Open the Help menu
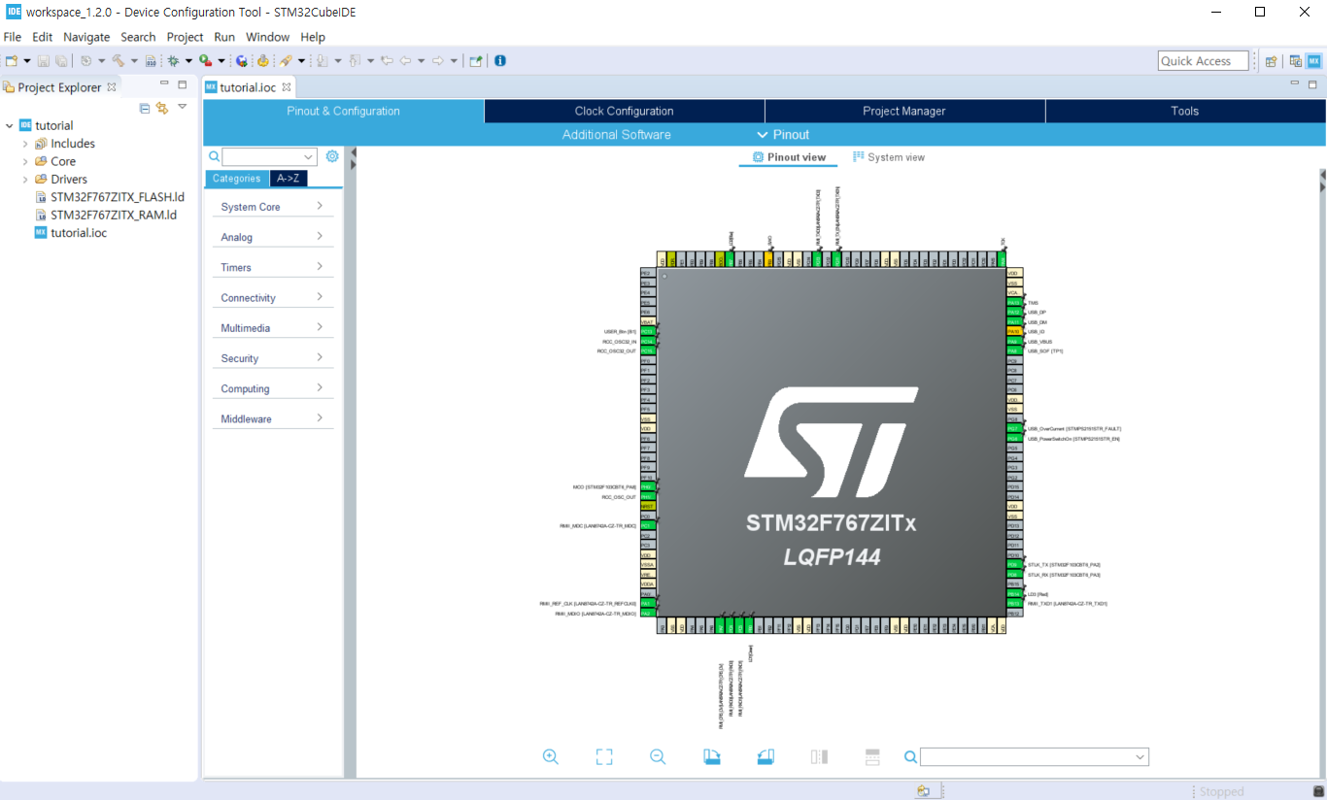 point(313,37)
